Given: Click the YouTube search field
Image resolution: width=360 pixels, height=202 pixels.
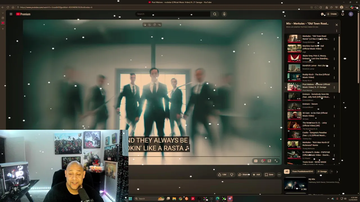Looking at the screenshot, I should coord(172,14).
